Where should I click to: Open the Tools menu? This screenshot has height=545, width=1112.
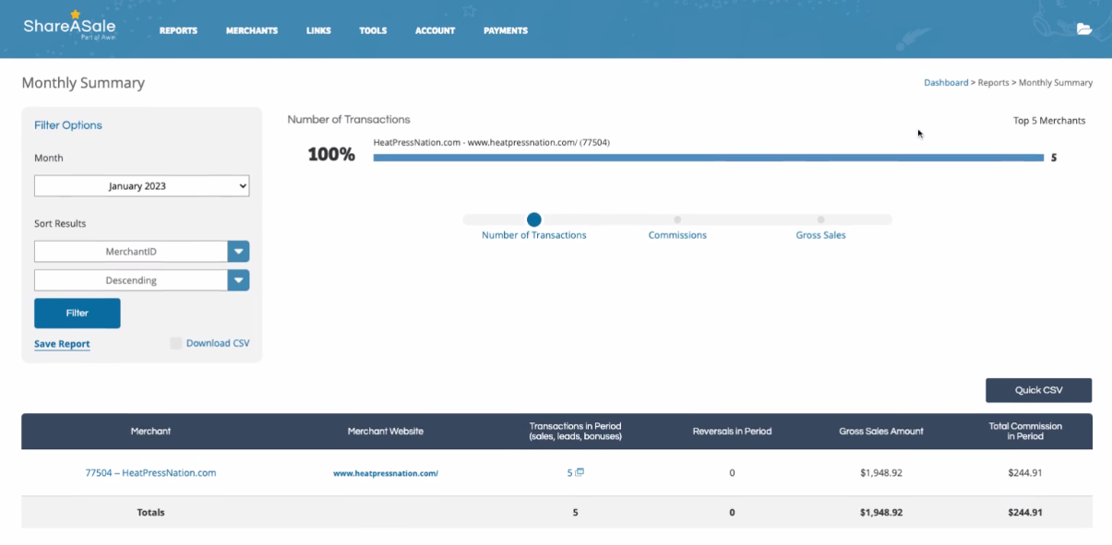[373, 30]
